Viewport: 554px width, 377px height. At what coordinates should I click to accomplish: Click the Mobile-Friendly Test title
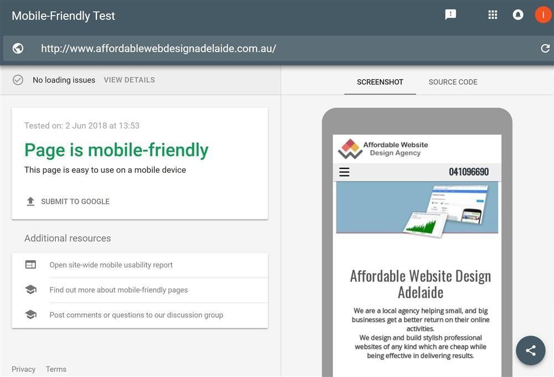(x=63, y=16)
